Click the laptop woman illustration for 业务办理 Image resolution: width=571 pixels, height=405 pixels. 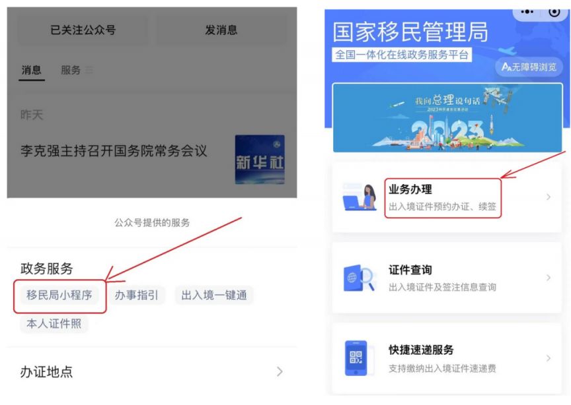pos(360,197)
